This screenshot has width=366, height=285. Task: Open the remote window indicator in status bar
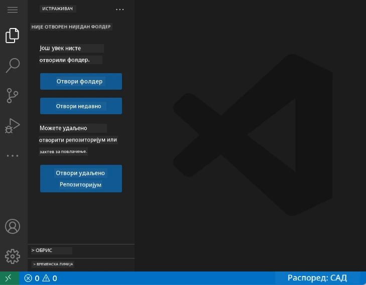click(x=10, y=278)
